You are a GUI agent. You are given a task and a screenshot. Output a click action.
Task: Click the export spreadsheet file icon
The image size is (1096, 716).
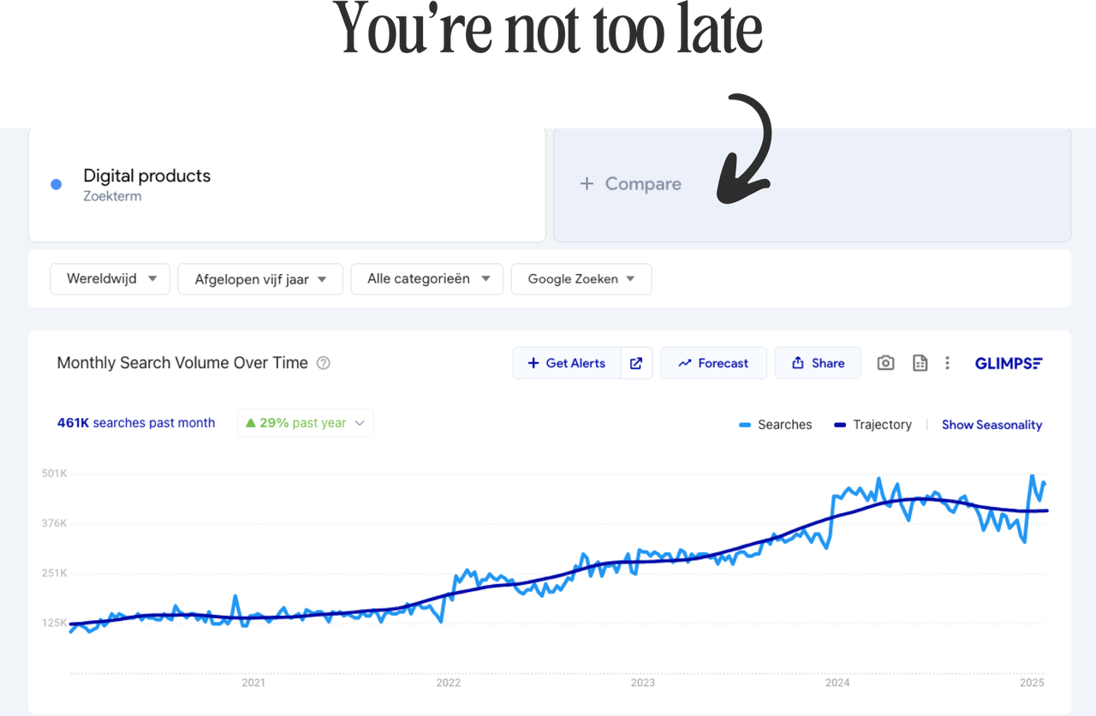(920, 363)
